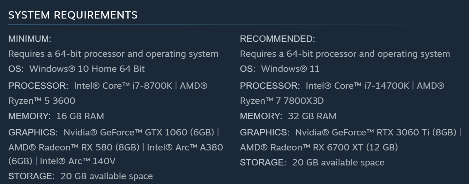
Task: Click the Windows 11 OS text
Action: (x=290, y=69)
